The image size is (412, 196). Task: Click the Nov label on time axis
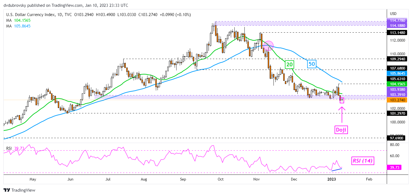257,179
